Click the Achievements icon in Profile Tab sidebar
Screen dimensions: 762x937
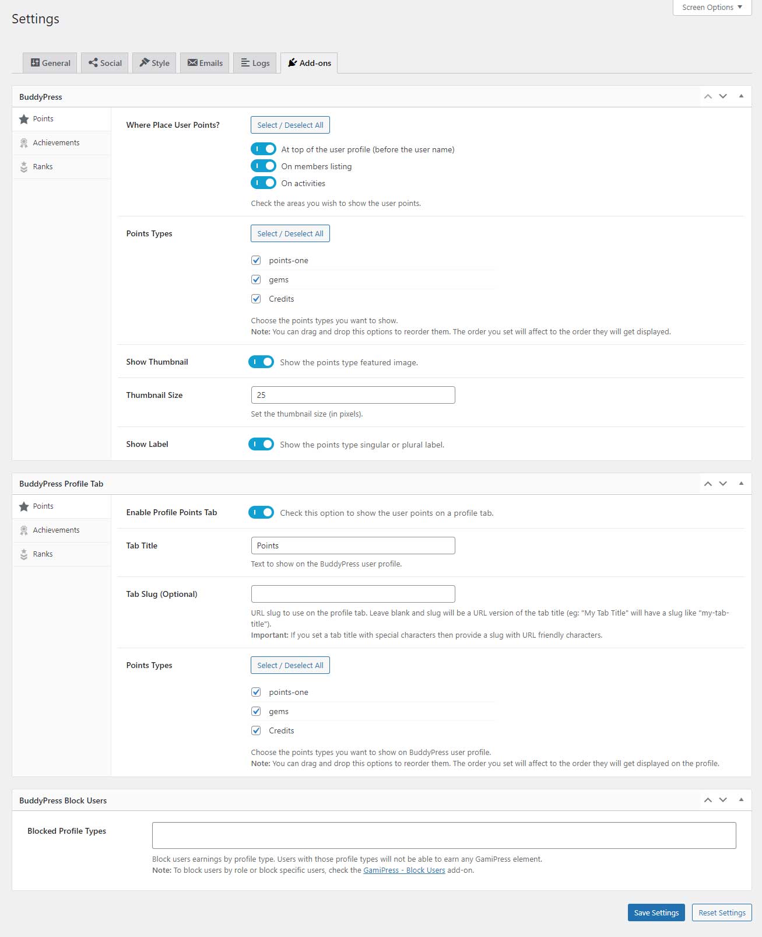point(24,530)
